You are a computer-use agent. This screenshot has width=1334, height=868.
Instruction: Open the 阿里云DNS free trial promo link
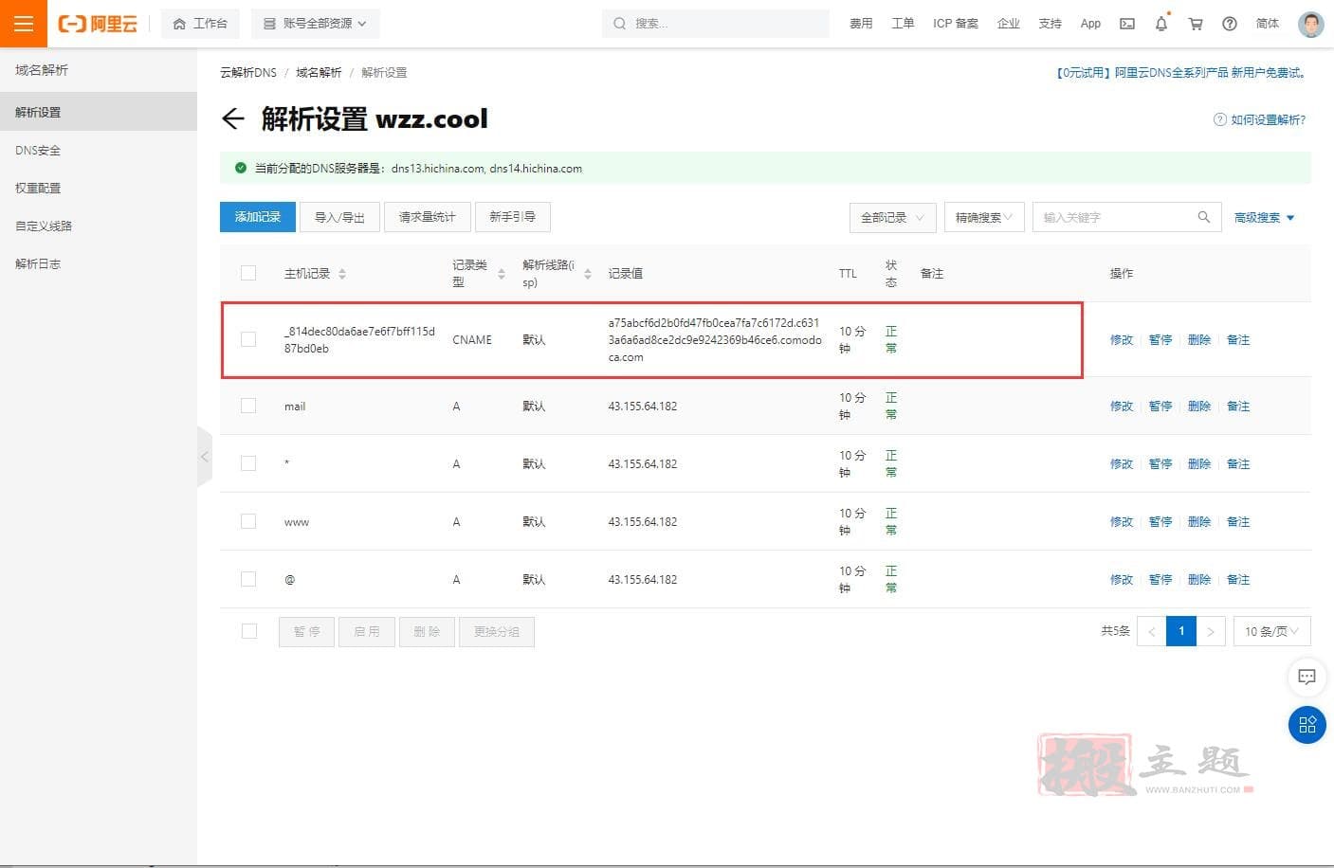[x=1181, y=72]
